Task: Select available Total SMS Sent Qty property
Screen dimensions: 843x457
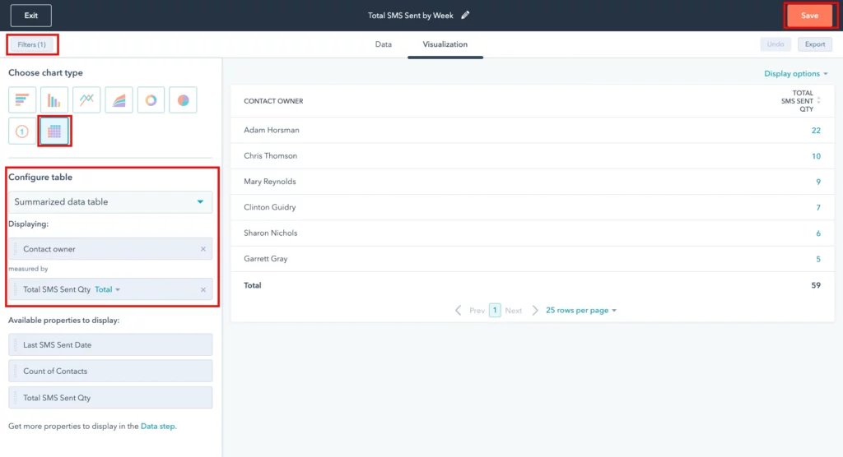Action: [110, 398]
